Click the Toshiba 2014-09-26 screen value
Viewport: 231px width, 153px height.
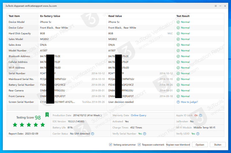[x=93, y=102]
